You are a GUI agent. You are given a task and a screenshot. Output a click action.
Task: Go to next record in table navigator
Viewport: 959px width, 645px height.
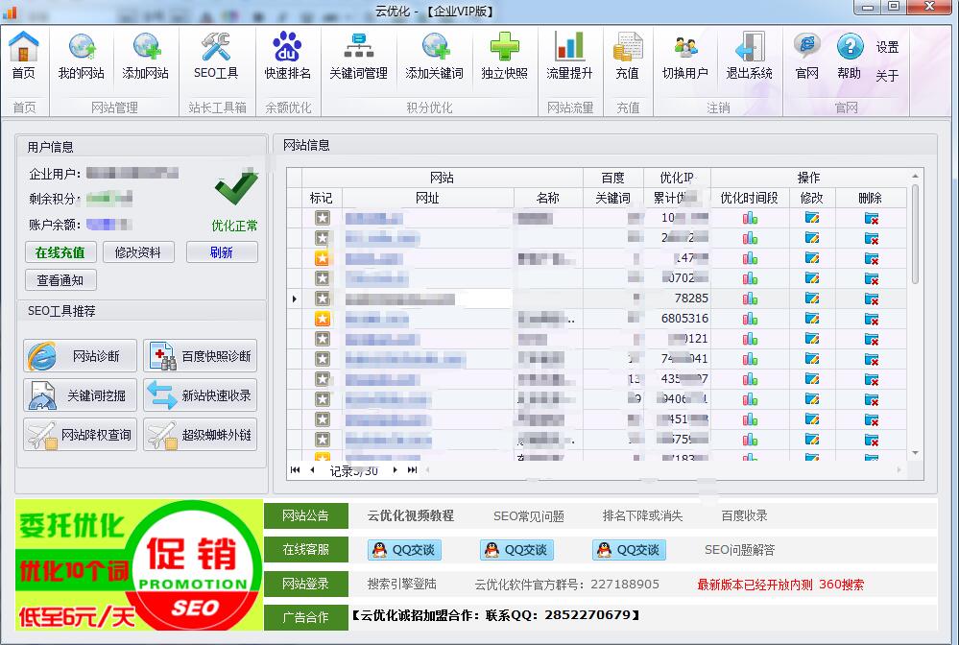(x=396, y=470)
